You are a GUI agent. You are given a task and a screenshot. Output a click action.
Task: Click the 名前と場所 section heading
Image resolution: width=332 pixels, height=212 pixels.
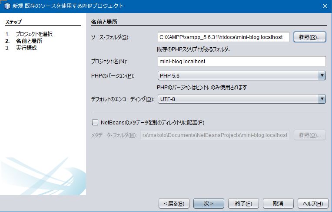(104, 22)
